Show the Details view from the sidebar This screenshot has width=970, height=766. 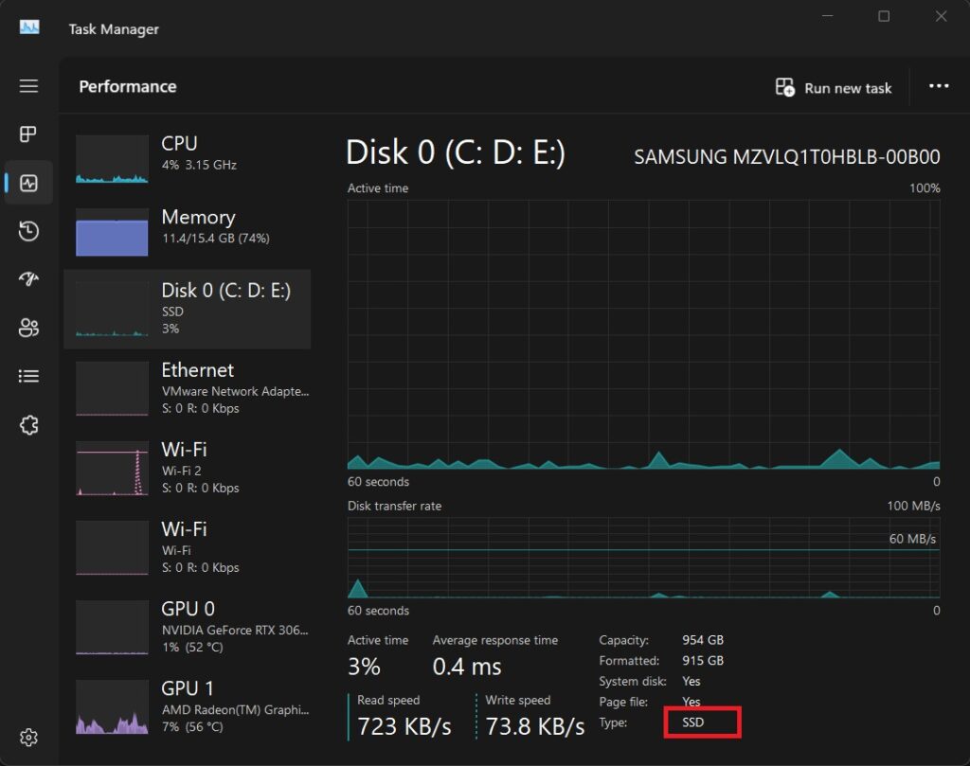[x=28, y=376]
